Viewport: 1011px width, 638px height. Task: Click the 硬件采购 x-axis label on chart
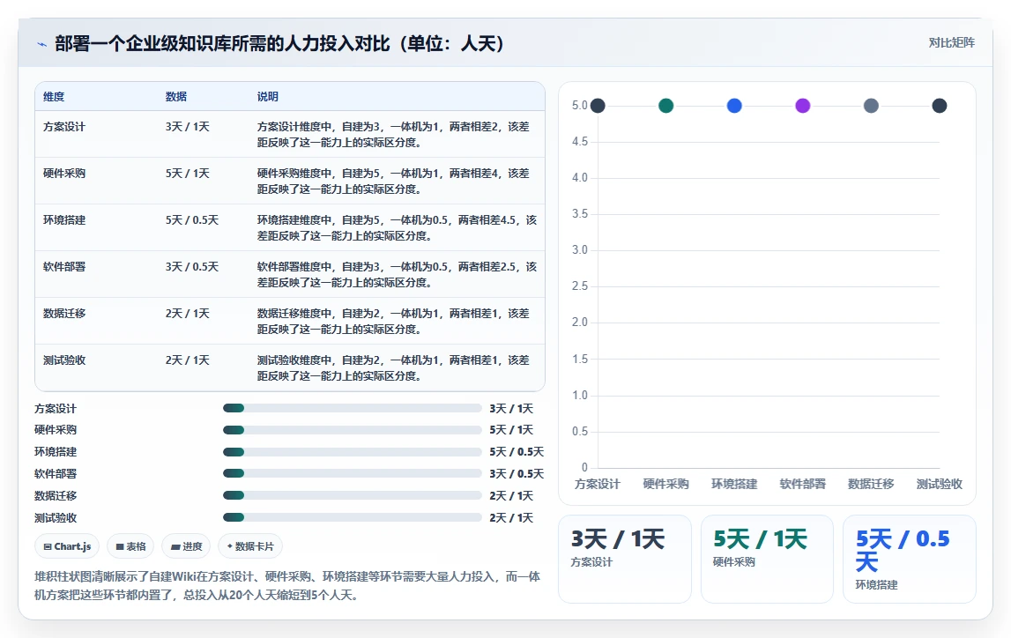click(x=666, y=484)
